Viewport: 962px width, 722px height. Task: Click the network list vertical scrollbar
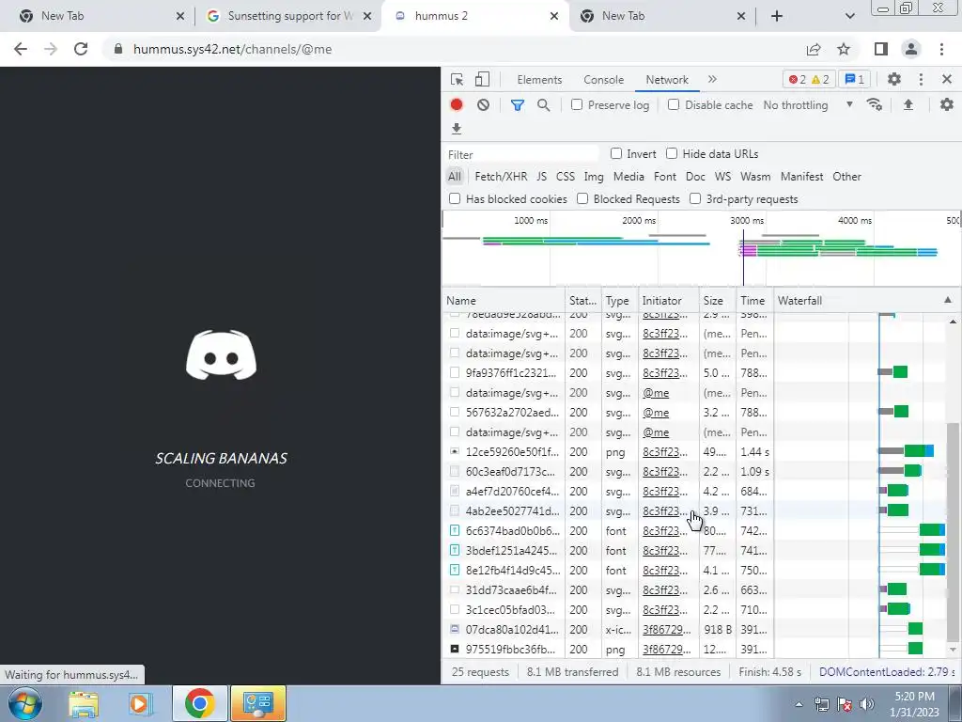953,530
